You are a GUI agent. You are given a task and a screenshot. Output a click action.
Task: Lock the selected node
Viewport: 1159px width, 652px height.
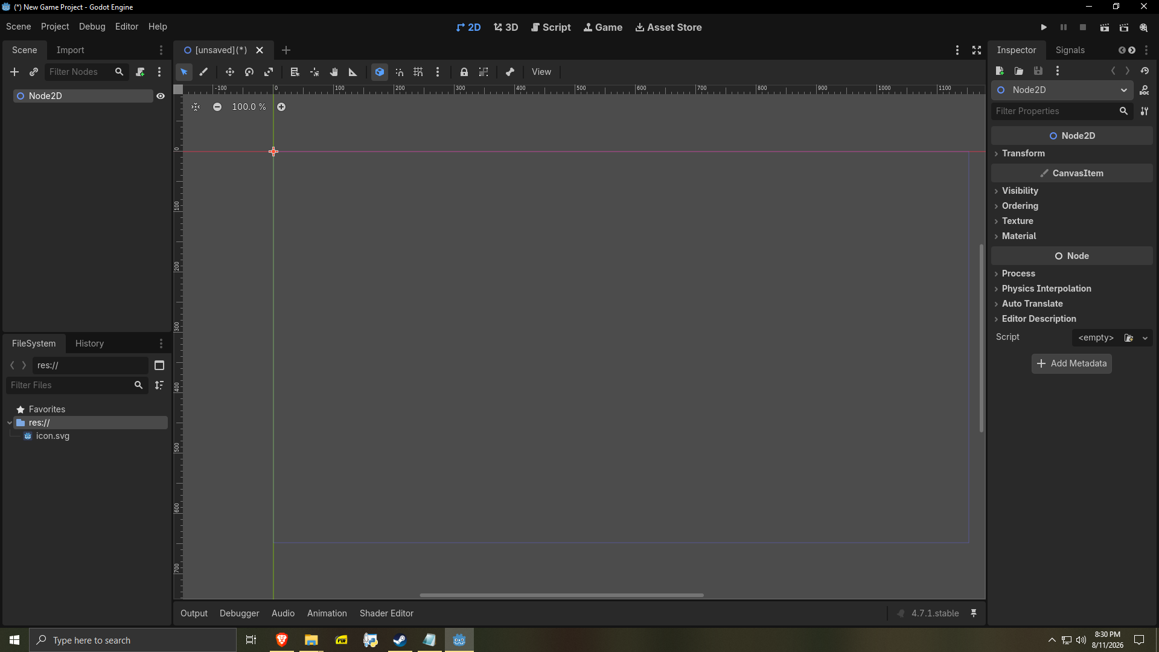[x=464, y=72]
